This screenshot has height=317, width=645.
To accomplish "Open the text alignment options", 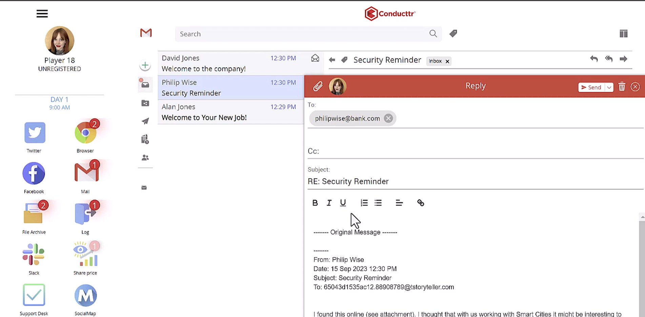I will (x=399, y=203).
